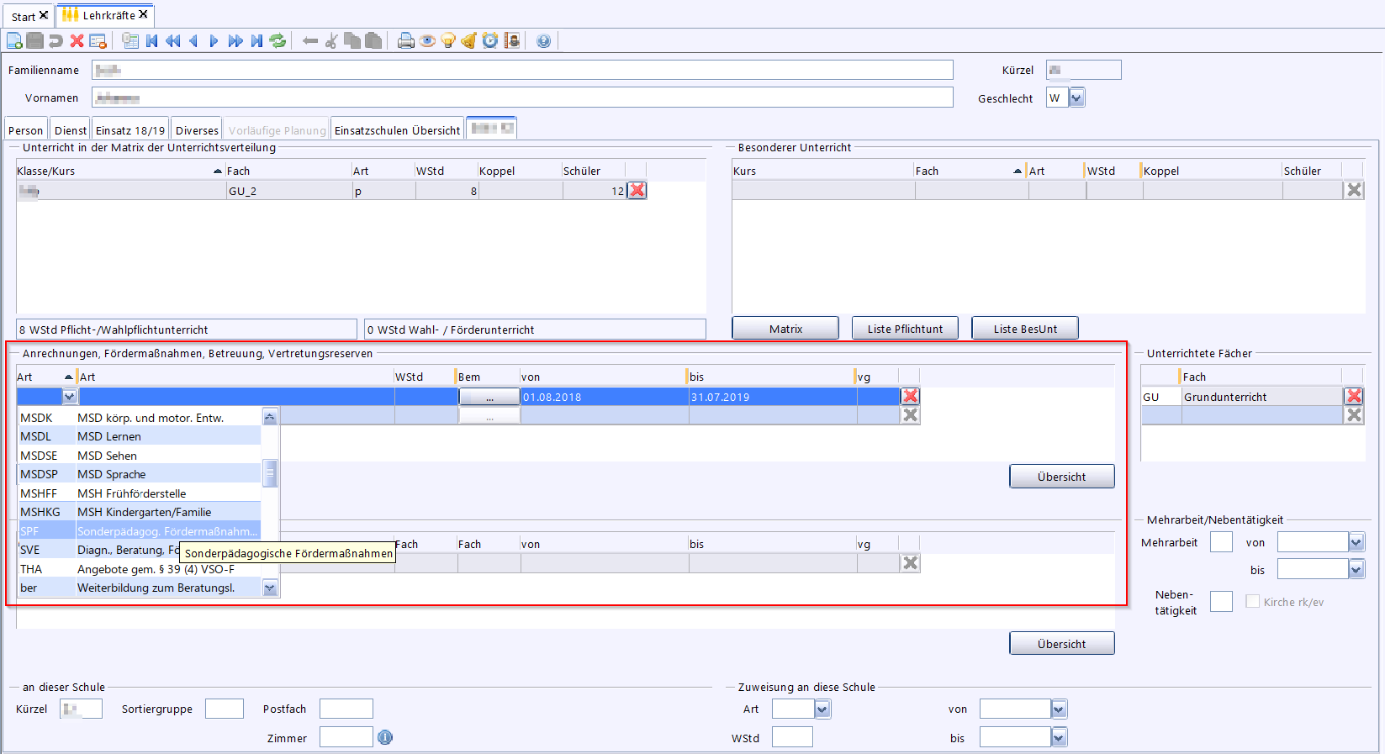Click the Matrix button
Viewport: 1385px width, 754px height.
[x=785, y=329]
